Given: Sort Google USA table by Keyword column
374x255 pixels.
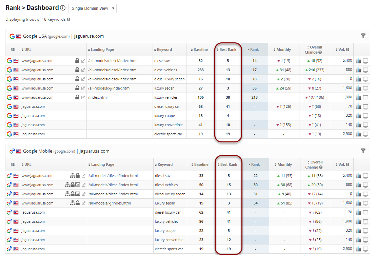Looking at the screenshot, I should tap(164, 50).
